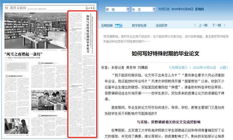Click the red-outlined article column on the page

coord(82,74)
